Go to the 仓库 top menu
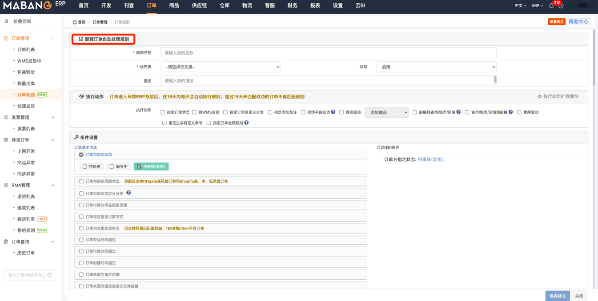The width and height of the screenshot is (598, 301). [225, 6]
